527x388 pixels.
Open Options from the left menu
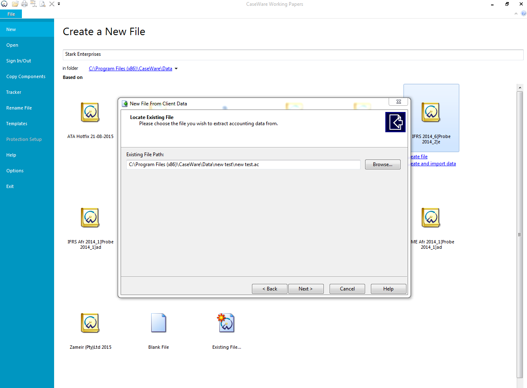tap(27, 171)
